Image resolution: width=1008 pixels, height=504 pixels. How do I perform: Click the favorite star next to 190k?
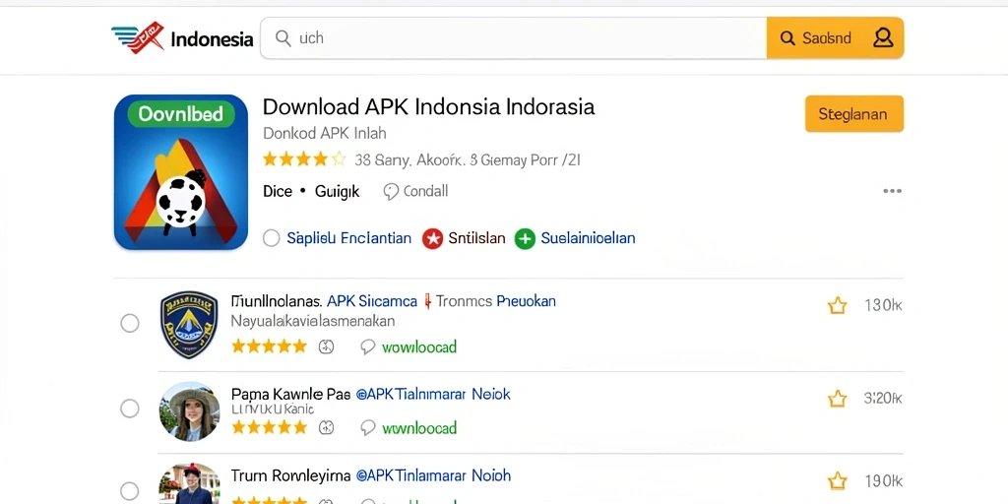pyautogui.click(x=837, y=480)
